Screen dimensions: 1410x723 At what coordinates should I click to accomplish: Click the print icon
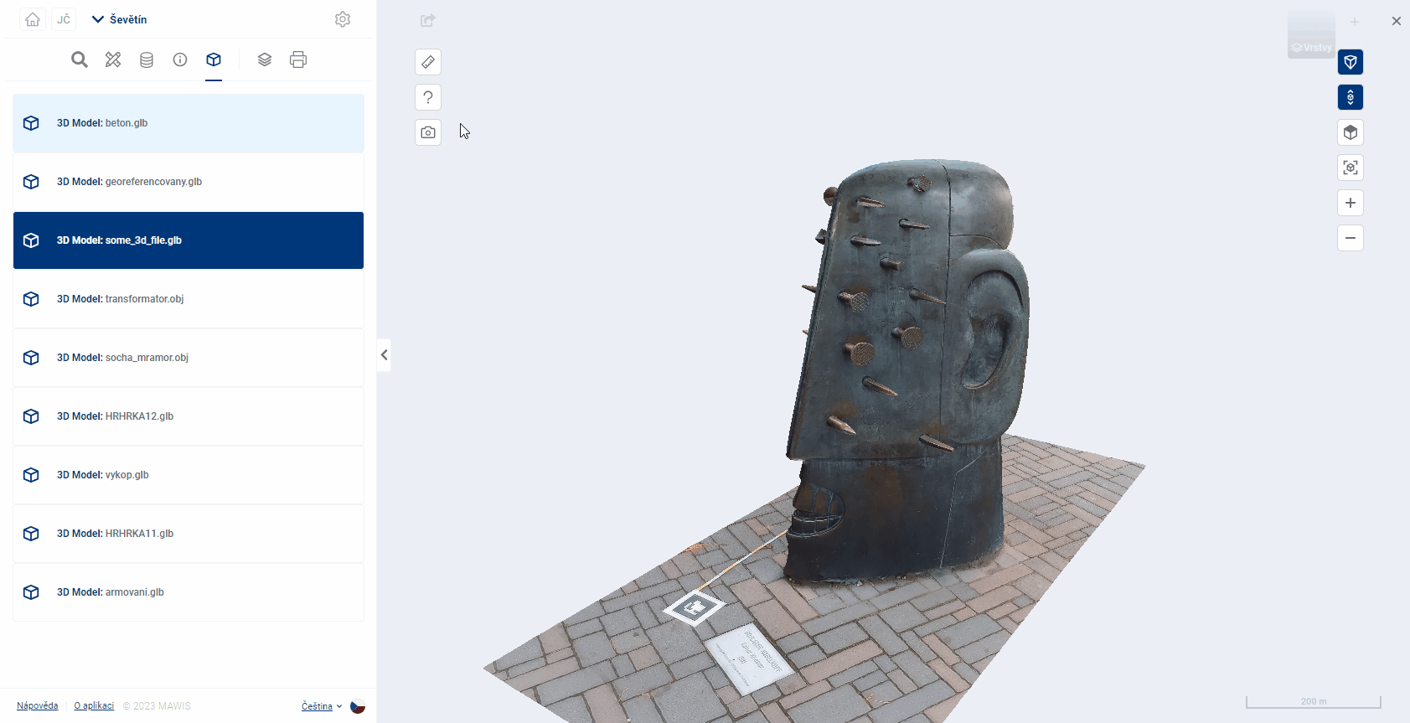point(298,59)
